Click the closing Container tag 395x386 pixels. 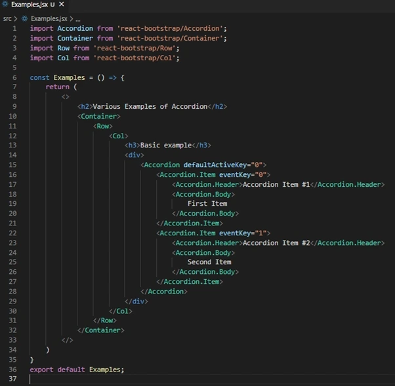point(101,330)
